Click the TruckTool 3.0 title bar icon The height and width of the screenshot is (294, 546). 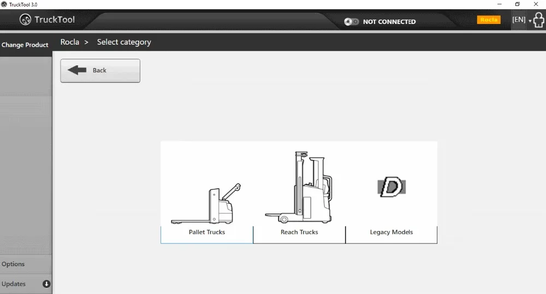[x=4, y=4]
